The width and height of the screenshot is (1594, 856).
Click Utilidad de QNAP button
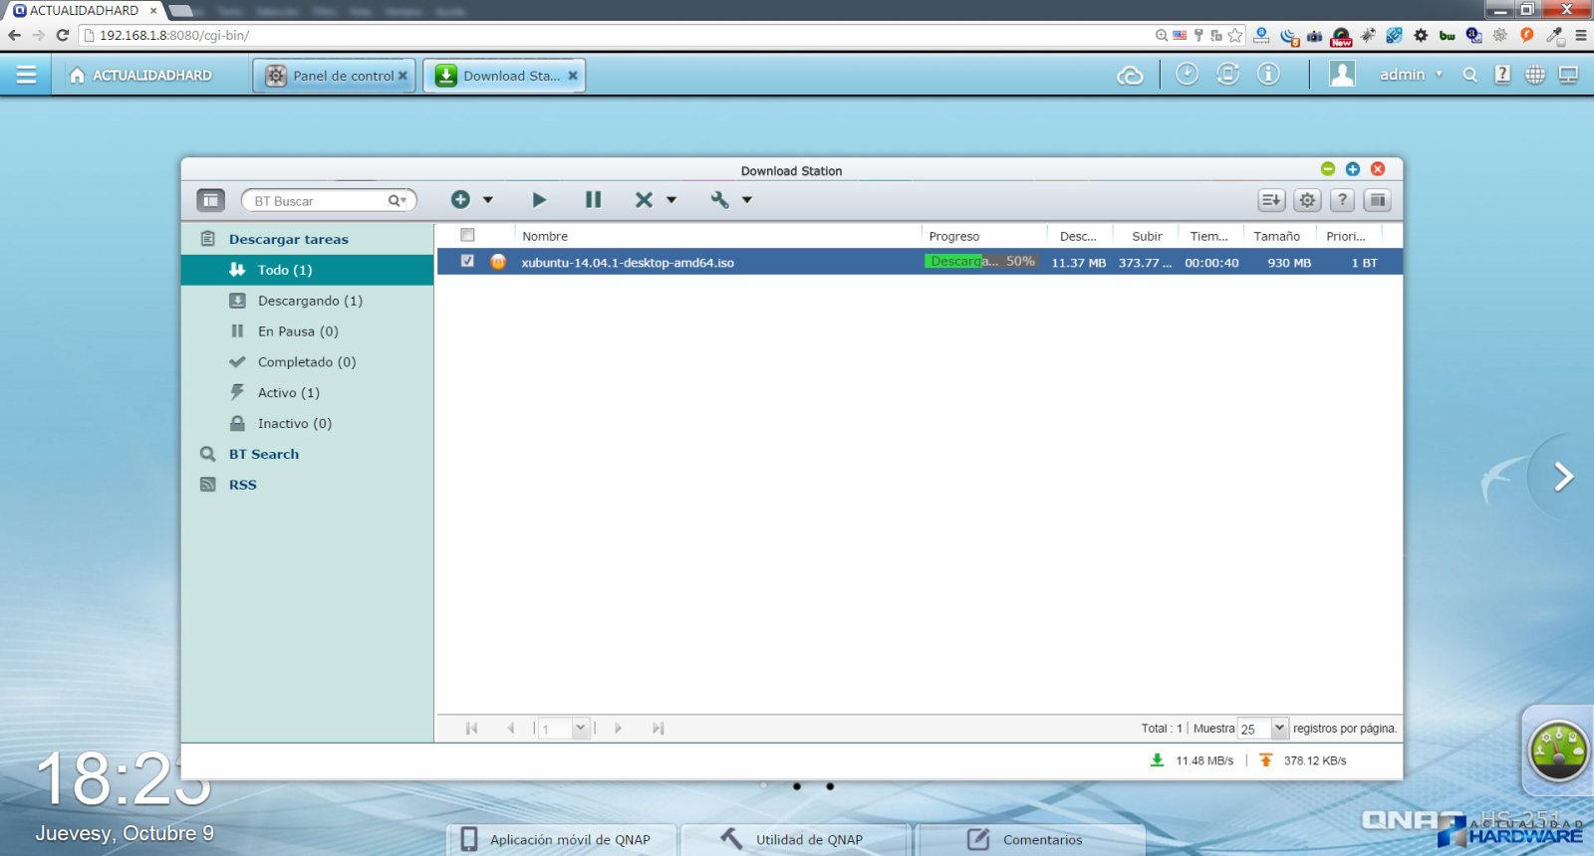coord(794,839)
